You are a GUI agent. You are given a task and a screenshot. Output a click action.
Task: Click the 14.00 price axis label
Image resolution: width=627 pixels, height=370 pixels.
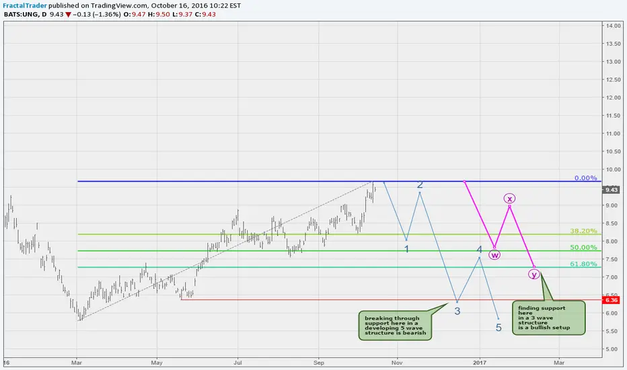613,26
